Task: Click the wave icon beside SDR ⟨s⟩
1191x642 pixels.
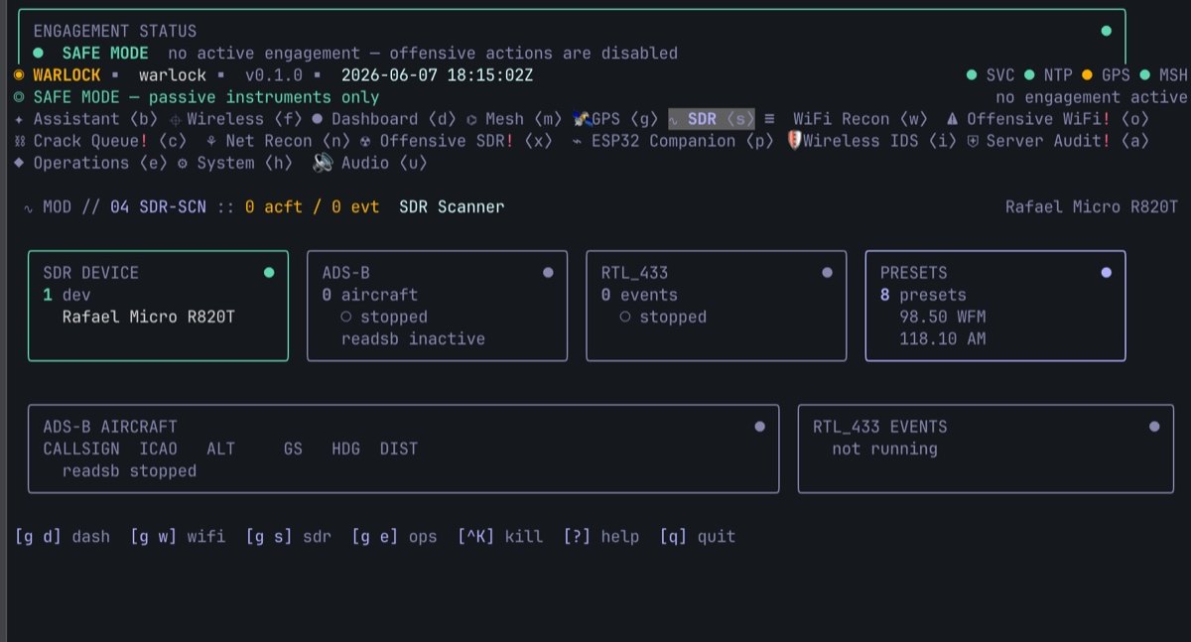Action: 676,119
